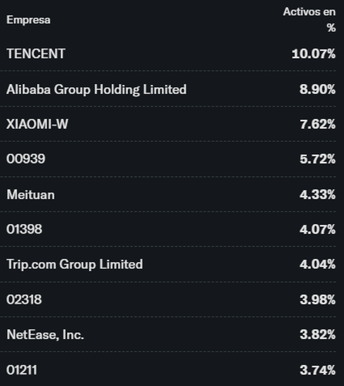Image resolution: width=344 pixels, height=386 pixels.
Task: Click the 3.74% value for 01211
Action: click(317, 370)
